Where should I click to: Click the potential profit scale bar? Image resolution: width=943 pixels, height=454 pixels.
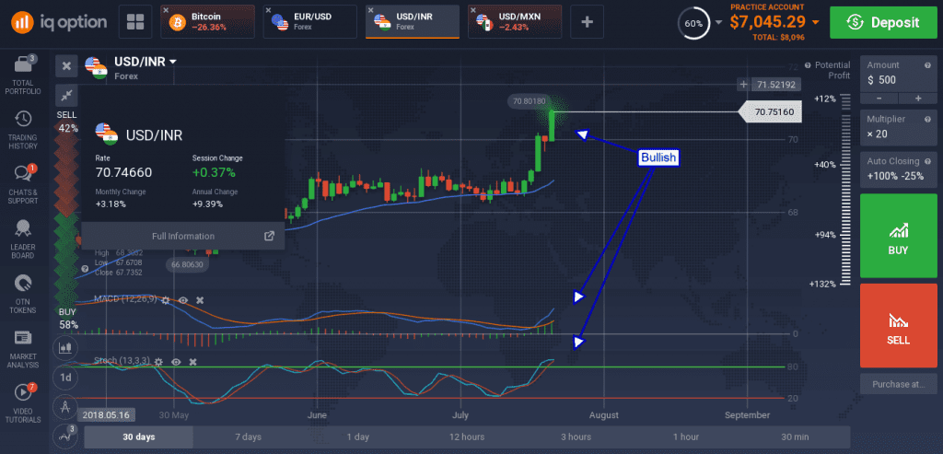point(846,190)
